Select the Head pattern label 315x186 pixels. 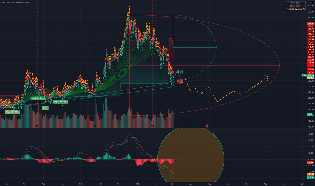tap(45, 108)
